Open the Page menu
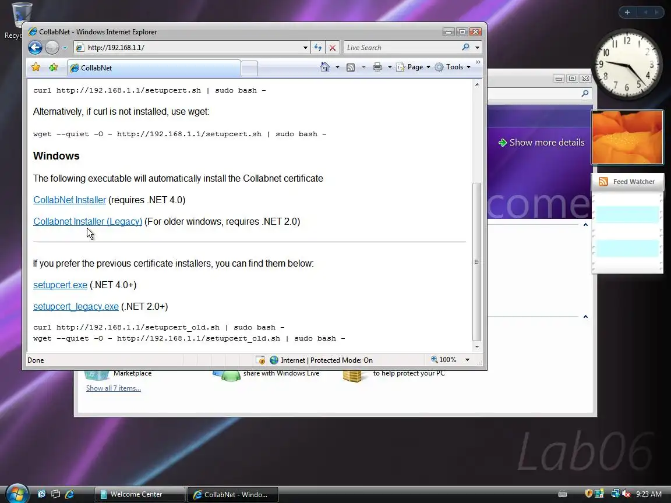The height and width of the screenshot is (503, 671). [x=413, y=67]
